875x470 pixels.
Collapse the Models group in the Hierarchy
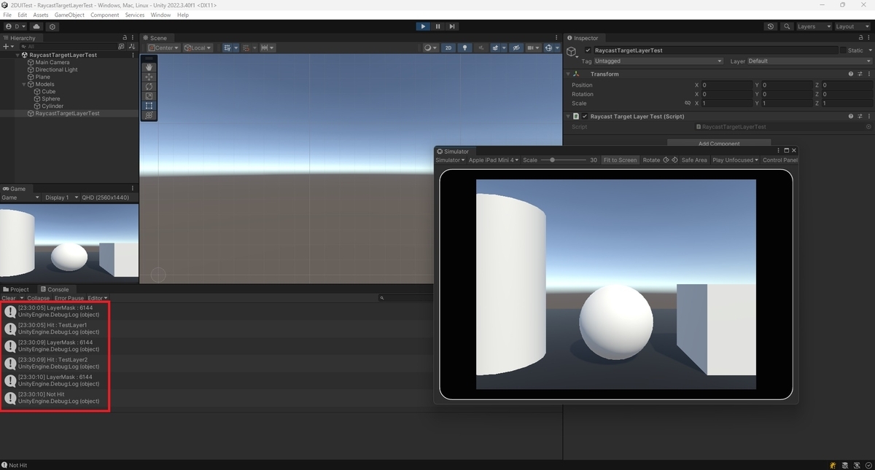[23, 84]
